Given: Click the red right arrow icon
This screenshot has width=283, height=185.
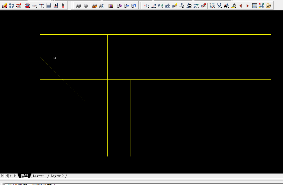Looking at the screenshot, I should pyautogui.click(x=247, y=6).
